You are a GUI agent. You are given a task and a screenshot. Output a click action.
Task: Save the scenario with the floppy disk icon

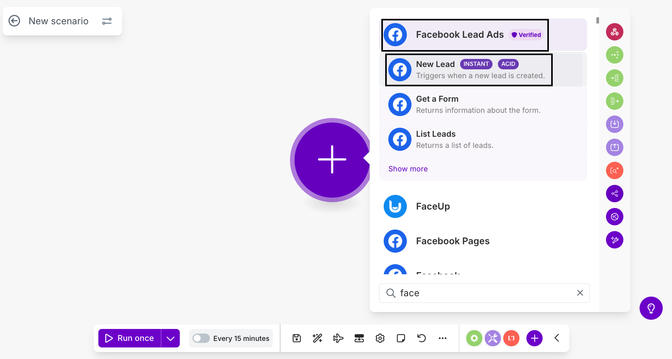point(296,338)
